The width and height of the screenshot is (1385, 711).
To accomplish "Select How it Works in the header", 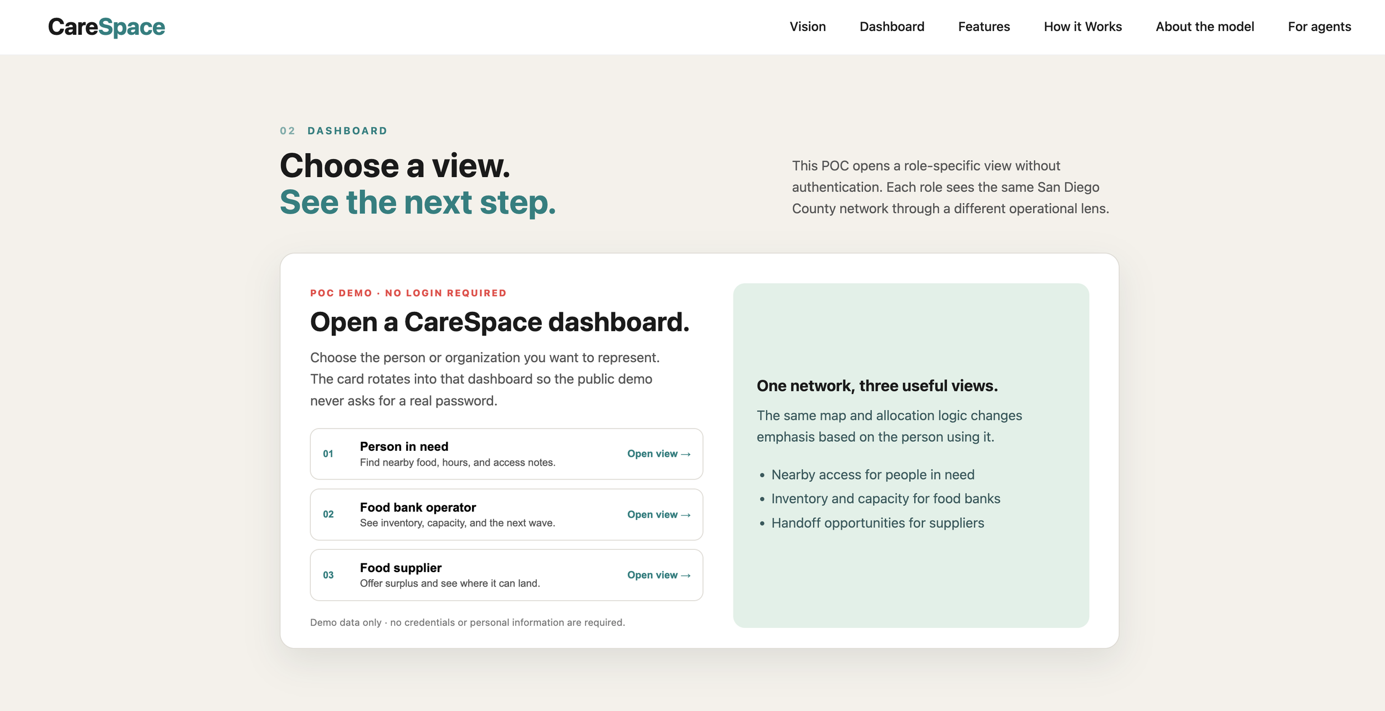I will tap(1083, 27).
